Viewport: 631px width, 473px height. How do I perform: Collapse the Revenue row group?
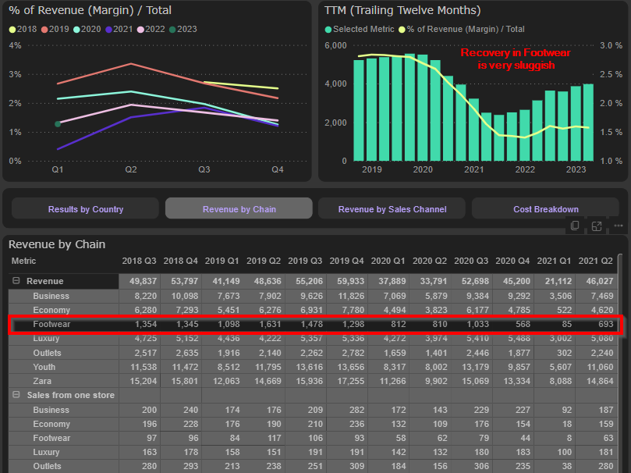[x=16, y=281]
